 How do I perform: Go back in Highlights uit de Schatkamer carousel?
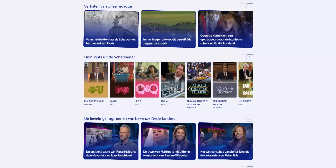click(x=243, y=57)
